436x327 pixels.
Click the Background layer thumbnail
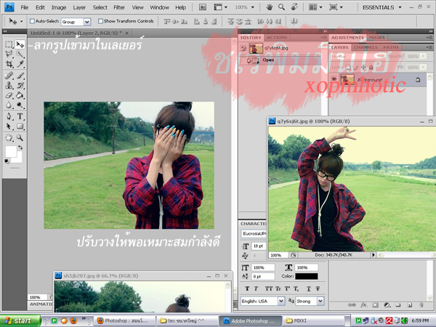coord(347,79)
